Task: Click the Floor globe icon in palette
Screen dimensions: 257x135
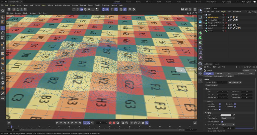Action: [200, 63]
